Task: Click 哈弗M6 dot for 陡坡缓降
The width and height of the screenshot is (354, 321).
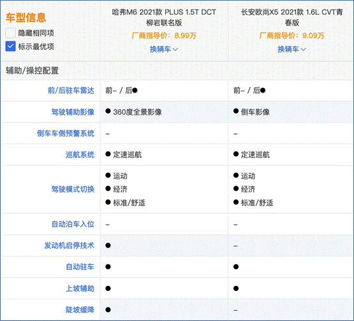Action: click(108, 310)
